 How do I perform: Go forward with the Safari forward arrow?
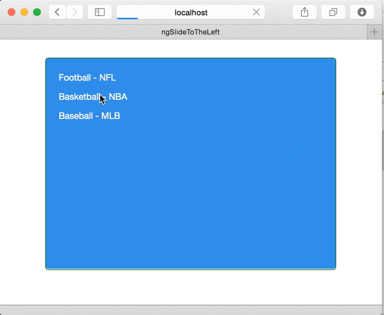(x=75, y=12)
